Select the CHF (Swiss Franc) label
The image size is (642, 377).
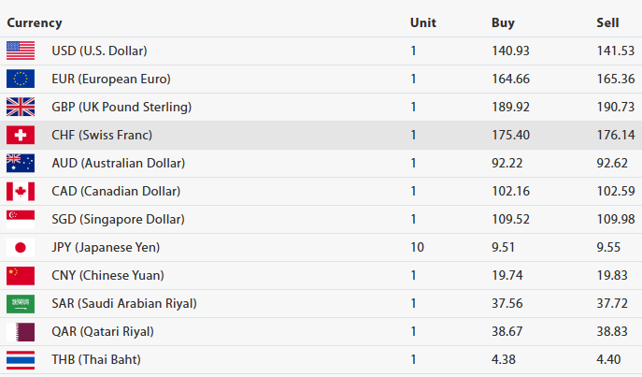[x=102, y=135]
